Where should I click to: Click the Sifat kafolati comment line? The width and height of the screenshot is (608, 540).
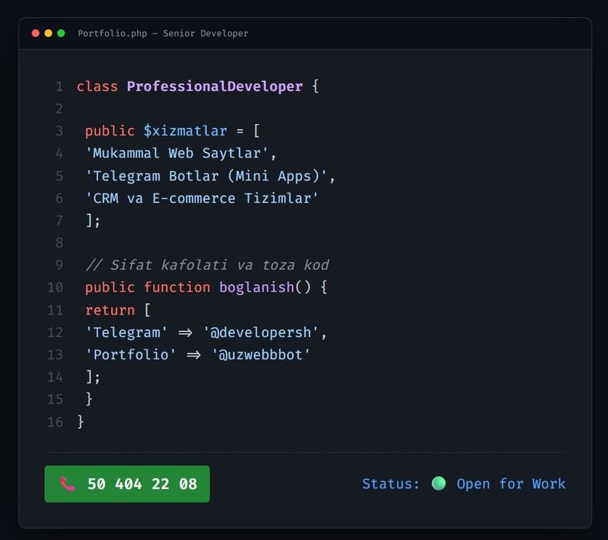click(207, 265)
